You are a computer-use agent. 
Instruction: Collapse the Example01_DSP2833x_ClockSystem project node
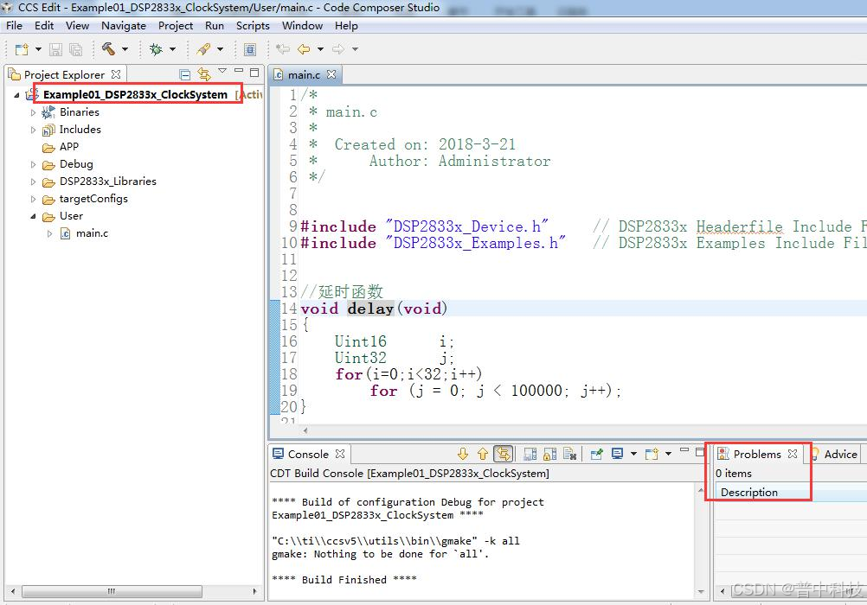(x=16, y=95)
